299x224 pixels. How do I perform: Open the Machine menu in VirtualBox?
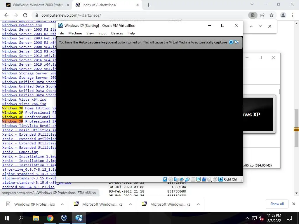click(75, 33)
